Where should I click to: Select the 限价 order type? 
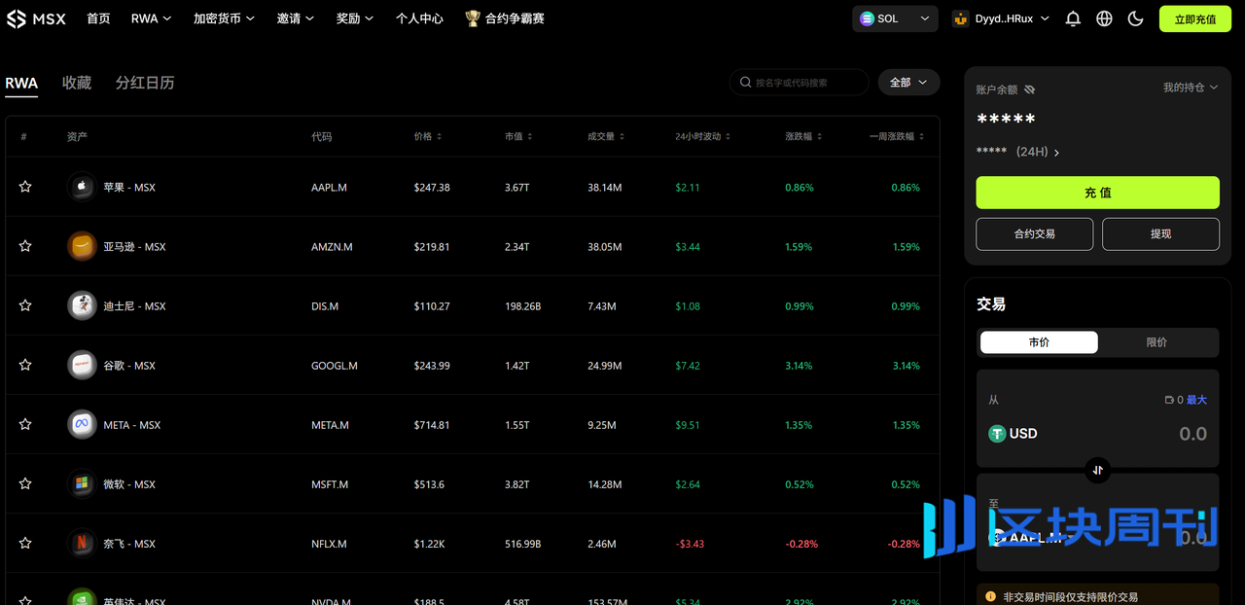point(1156,342)
